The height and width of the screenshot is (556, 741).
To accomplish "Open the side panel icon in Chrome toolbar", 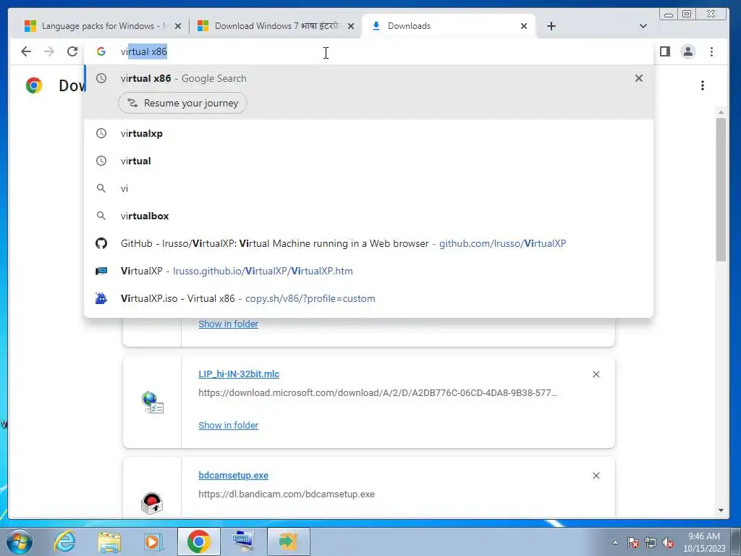I will coord(665,51).
